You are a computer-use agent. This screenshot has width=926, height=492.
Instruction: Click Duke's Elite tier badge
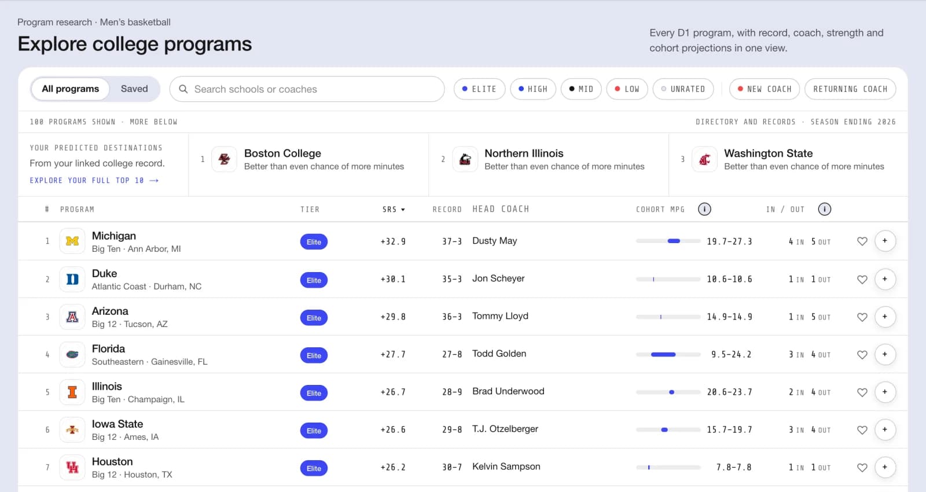(314, 280)
